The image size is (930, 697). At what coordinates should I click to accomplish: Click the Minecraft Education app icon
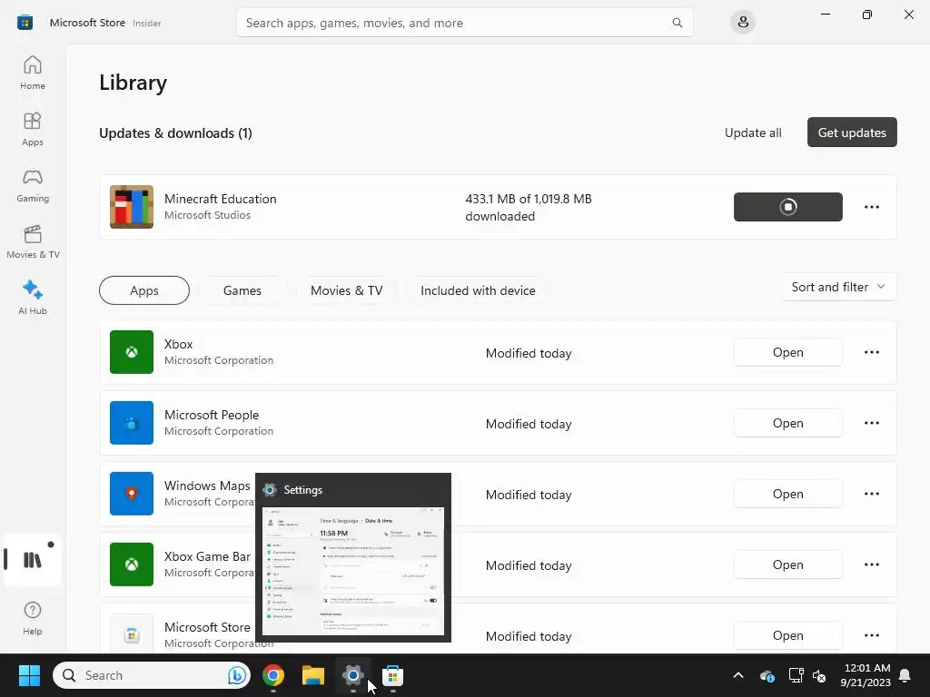tap(132, 207)
